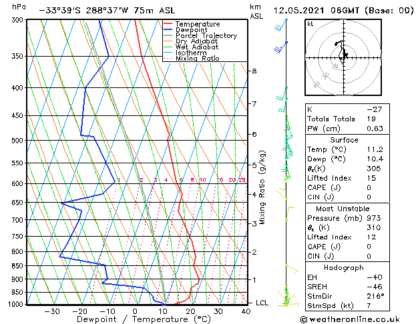Click the '1000' hPa pressure axis label
Screen dimensions: 420x324
coord(17,304)
